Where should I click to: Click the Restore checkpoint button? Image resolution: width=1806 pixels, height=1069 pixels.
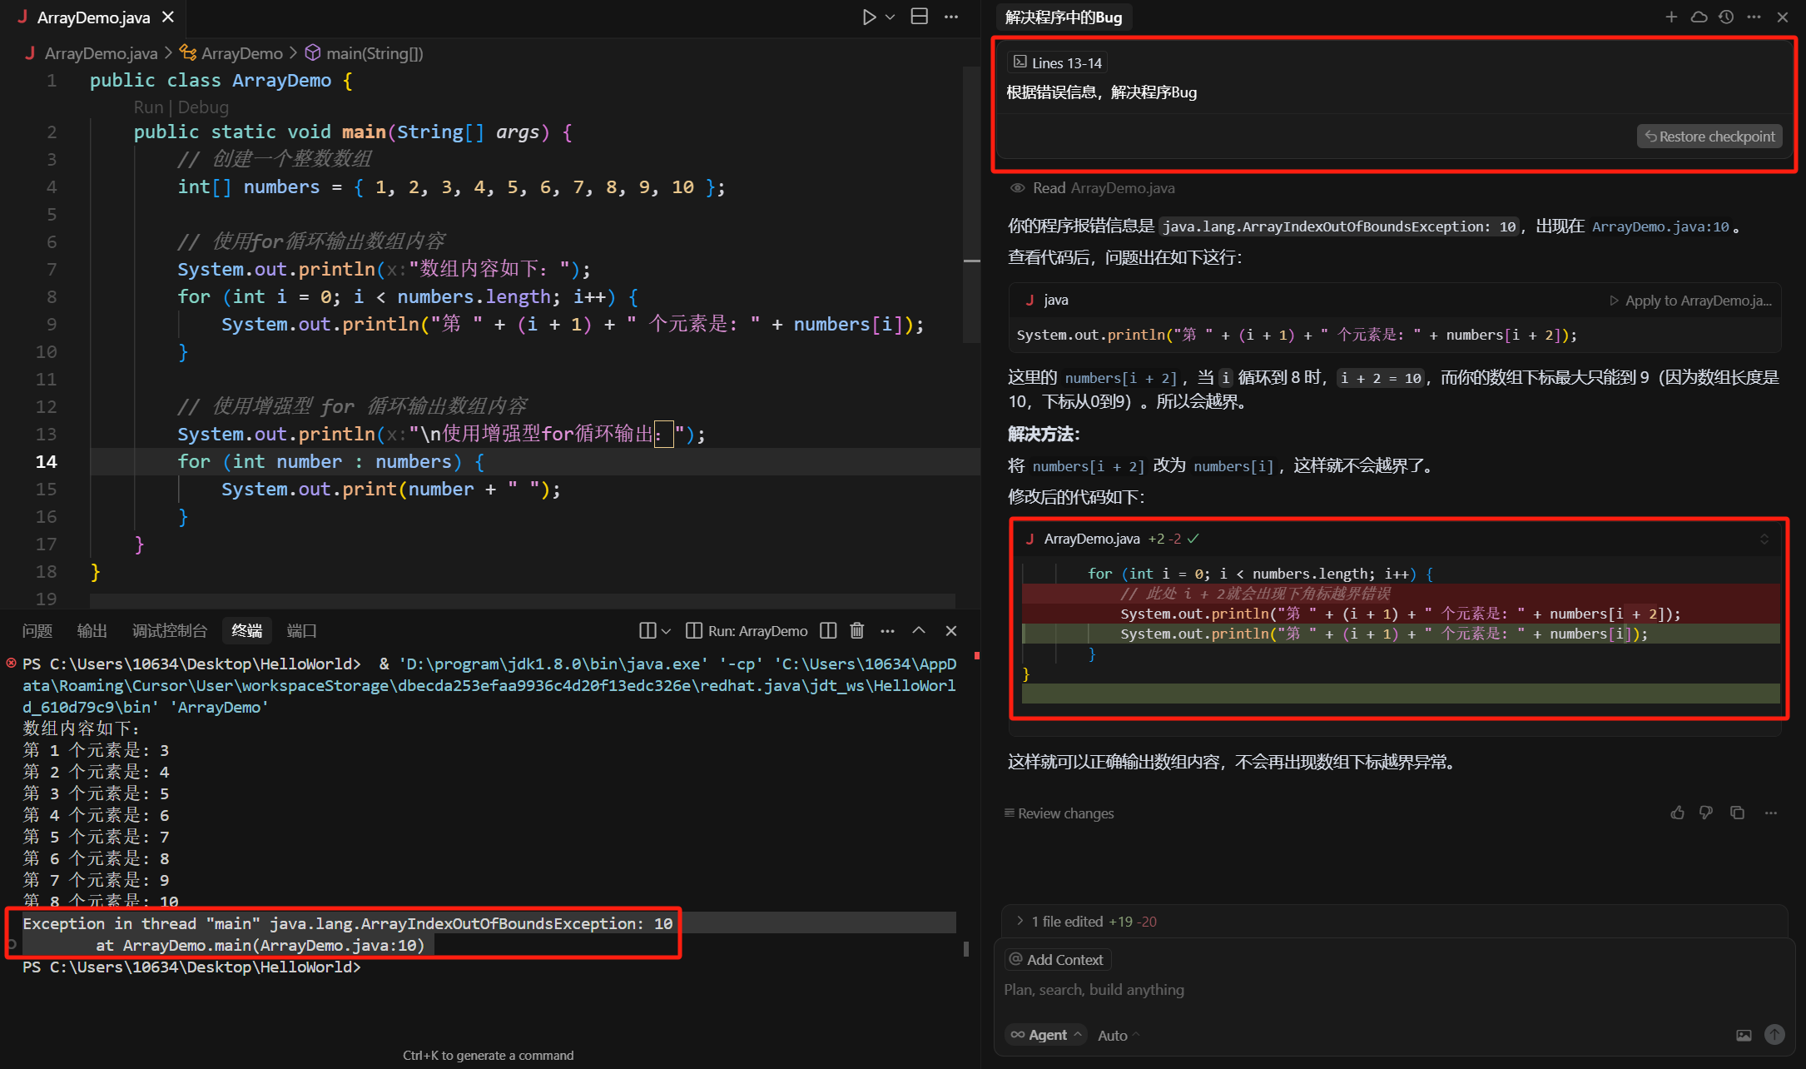point(1709,137)
